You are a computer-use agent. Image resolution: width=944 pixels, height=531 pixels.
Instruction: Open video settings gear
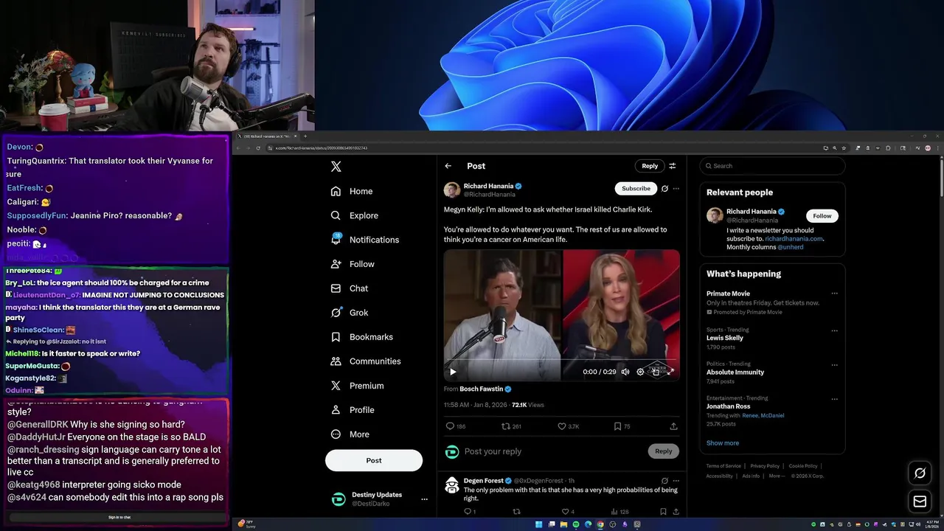[x=640, y=372]
